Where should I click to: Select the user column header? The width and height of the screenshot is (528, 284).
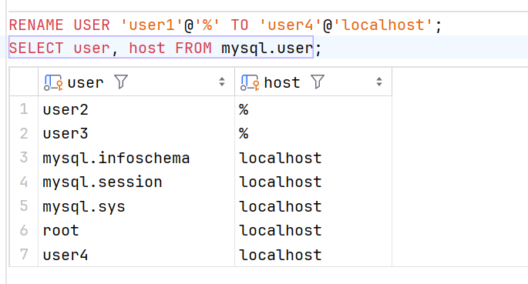click(x=136, y=82)
